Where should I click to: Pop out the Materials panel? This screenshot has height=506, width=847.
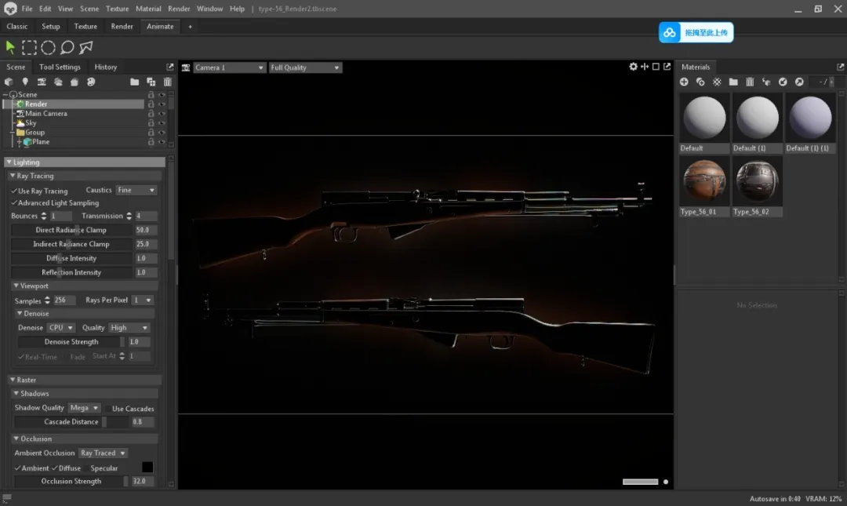pyautogui.click(x=840, y=67)
